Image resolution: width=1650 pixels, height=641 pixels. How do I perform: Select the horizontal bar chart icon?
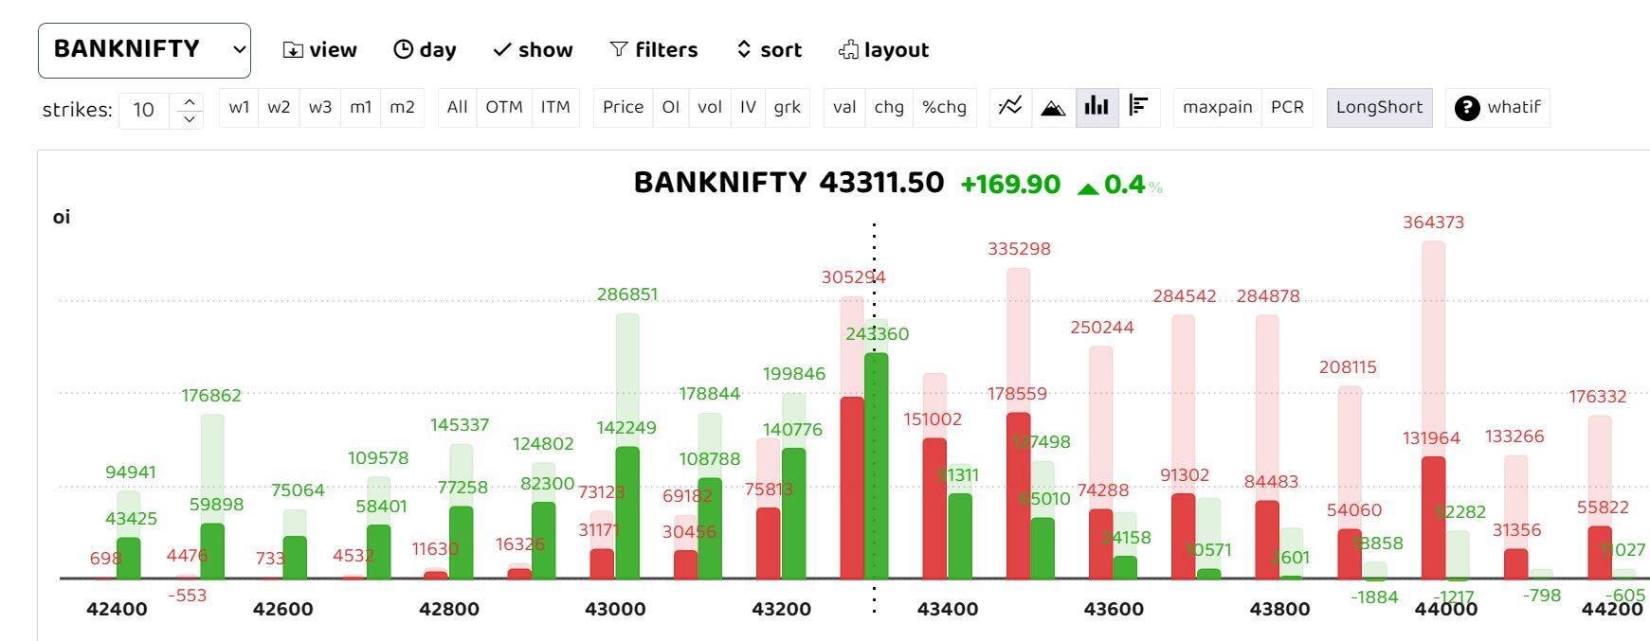click(1139, 107)
